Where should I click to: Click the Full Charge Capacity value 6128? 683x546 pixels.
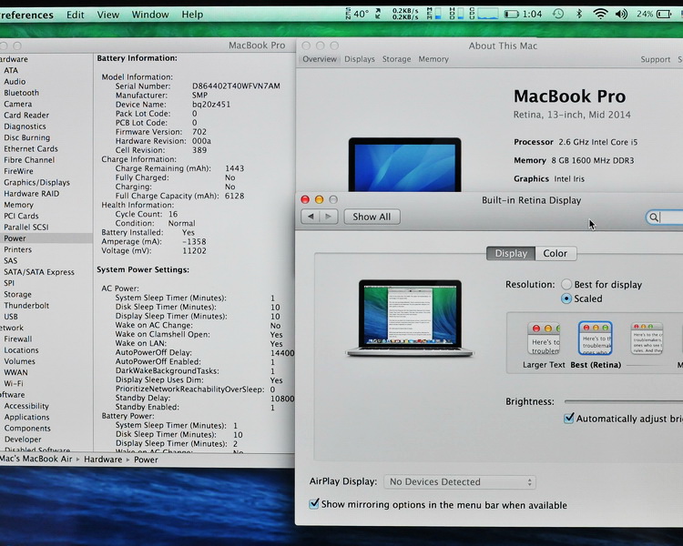point(234,196)
